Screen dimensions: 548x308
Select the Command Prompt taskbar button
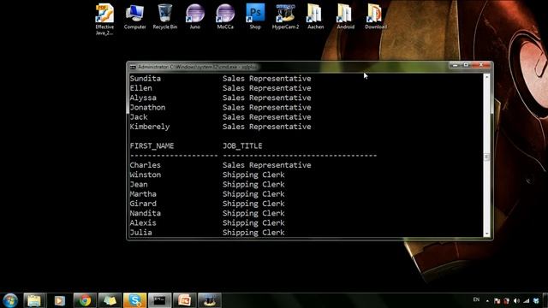pyautogui.click(x=160, y=300)
